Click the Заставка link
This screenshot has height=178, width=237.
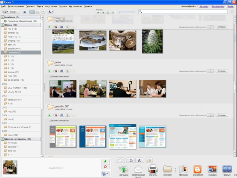click(x=204, y=6)
